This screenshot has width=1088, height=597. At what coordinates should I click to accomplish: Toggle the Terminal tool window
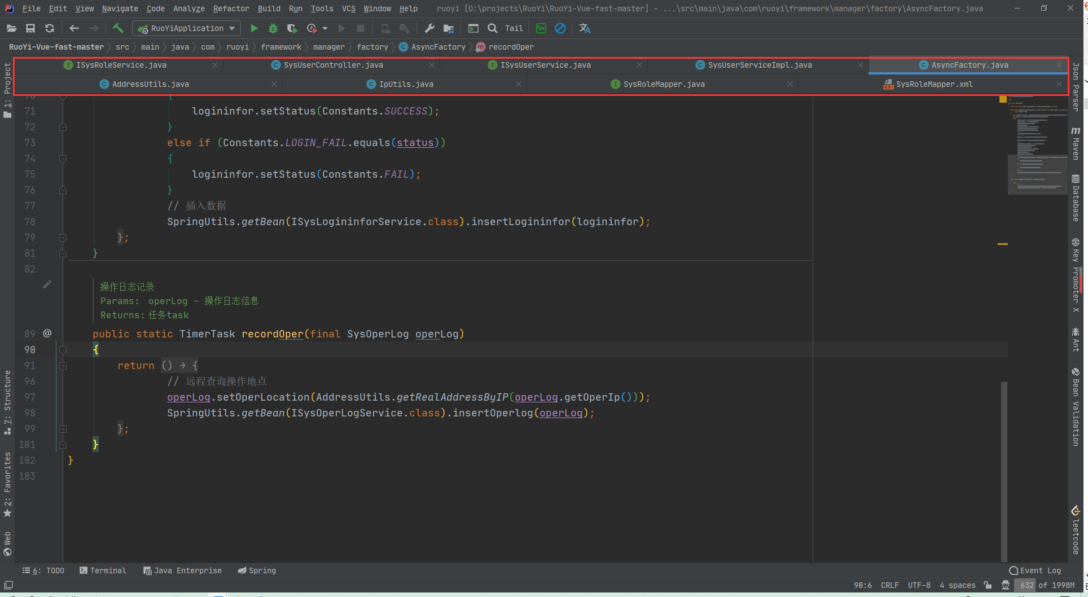[103, 570]
